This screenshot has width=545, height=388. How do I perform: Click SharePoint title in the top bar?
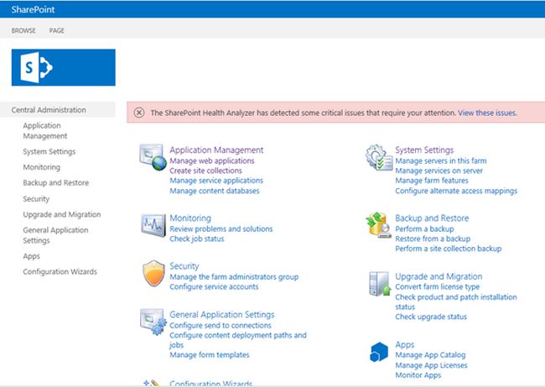[x=33, y=9]
